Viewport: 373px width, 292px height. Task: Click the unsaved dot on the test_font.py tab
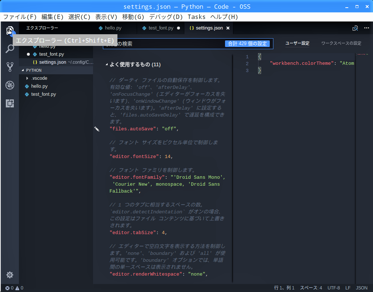(x=179, y=28)
